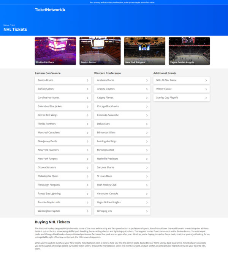The width and height of the screenshot is (228, 253).
Task: Click the chevron next to NHL All-Star Game
Action: 206,80
